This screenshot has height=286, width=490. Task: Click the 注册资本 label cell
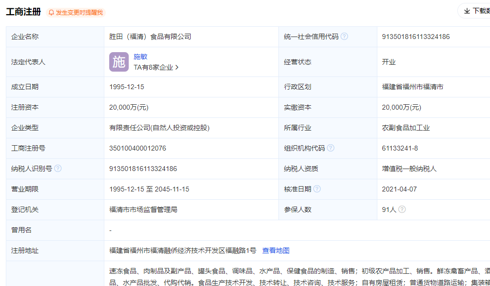(55, 107)
